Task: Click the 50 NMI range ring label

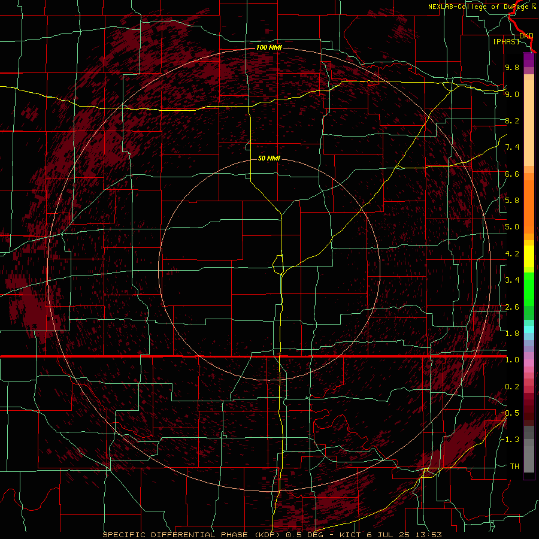Action: click(x=269, y=158)
